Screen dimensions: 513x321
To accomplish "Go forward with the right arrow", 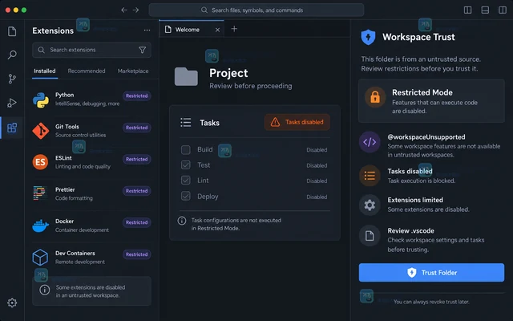I will click(x=135, y=10).
